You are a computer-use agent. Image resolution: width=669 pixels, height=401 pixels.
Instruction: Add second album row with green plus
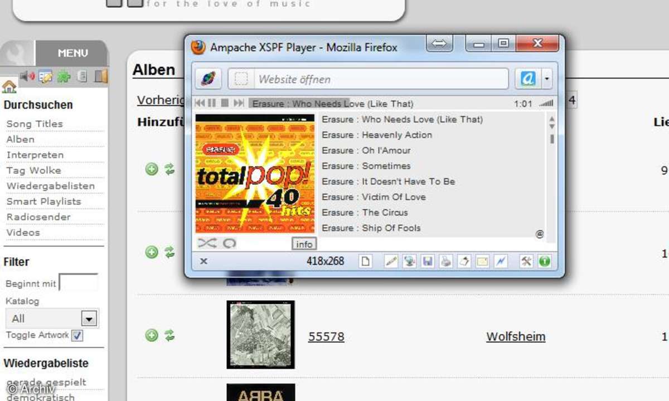(152, 252)
